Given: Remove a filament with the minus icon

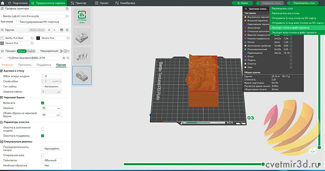Looking at the screenshot, I should click(x=54, y=30).
